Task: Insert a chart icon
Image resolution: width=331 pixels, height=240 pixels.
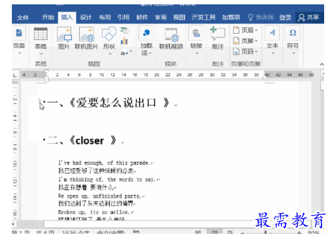Action: point(124,41)
